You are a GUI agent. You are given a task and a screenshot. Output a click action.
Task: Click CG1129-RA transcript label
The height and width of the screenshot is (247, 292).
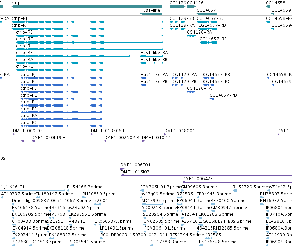[182, 25]
